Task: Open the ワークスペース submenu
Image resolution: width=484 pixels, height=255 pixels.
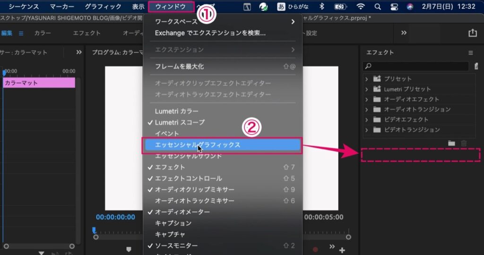Action: (x=223, y=22)
